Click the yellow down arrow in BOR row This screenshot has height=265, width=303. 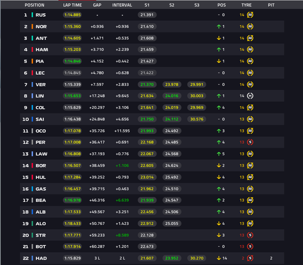[x=219, y=166]
